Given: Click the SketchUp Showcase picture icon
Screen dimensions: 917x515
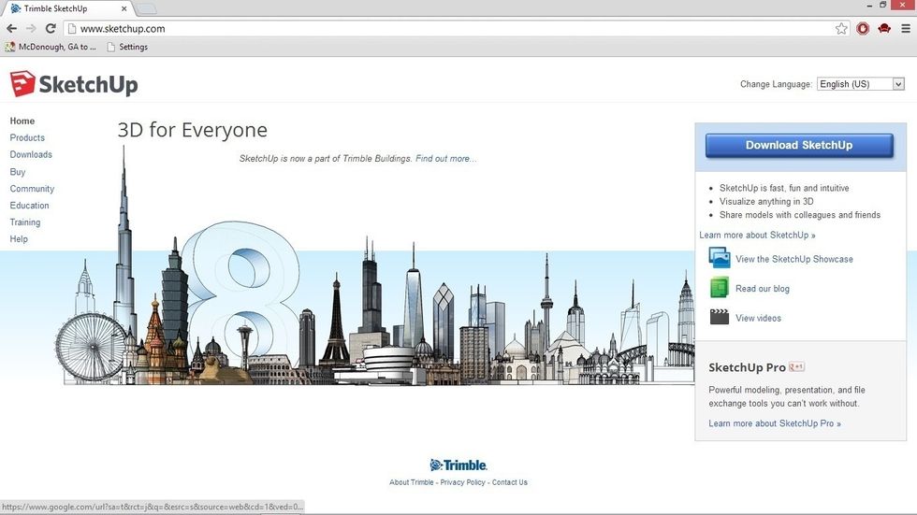Looking at the screenshot, I should [x=720, y=258].
